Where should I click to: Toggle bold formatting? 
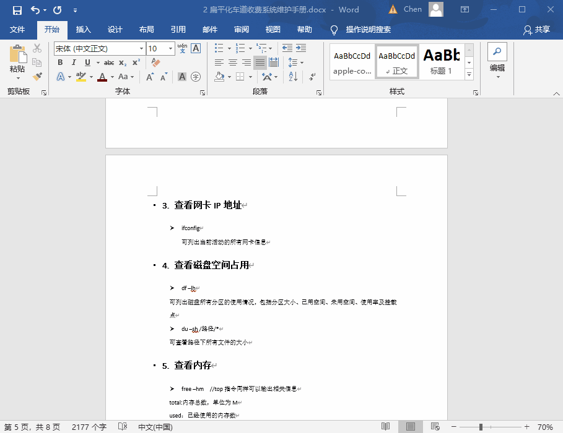tap(60, 62)
